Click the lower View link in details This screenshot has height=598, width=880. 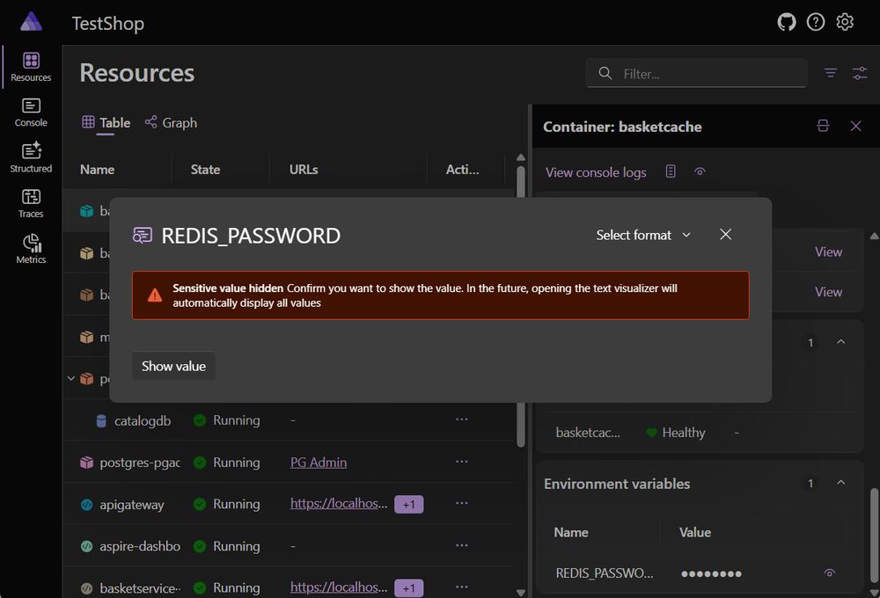pyautogui.click(x=828, y=292)
